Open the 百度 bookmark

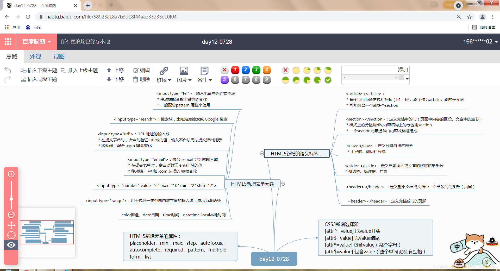33,27
